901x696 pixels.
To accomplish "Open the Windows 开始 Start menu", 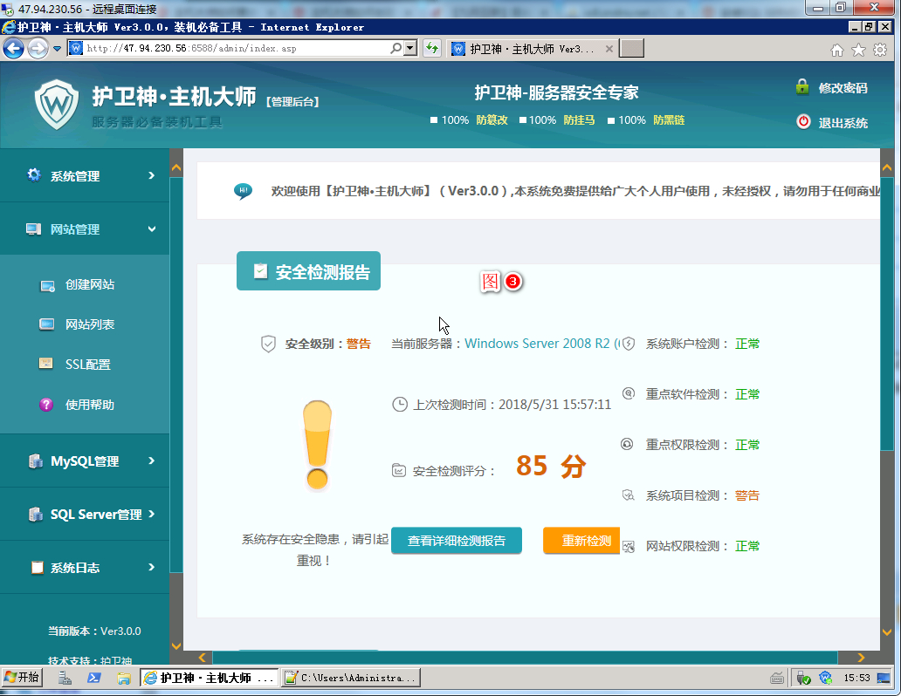I will [x=22, y=678].
